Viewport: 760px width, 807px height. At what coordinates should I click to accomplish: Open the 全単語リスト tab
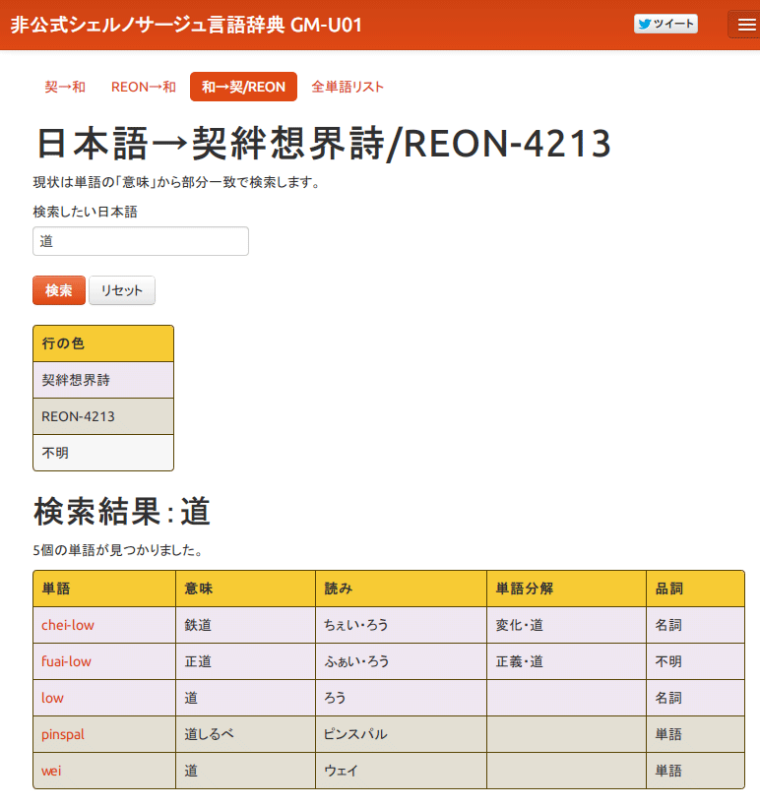(x=348, y=87)
